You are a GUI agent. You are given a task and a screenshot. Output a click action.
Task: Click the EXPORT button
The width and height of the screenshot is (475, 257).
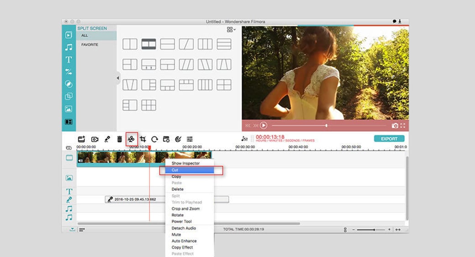389,139
